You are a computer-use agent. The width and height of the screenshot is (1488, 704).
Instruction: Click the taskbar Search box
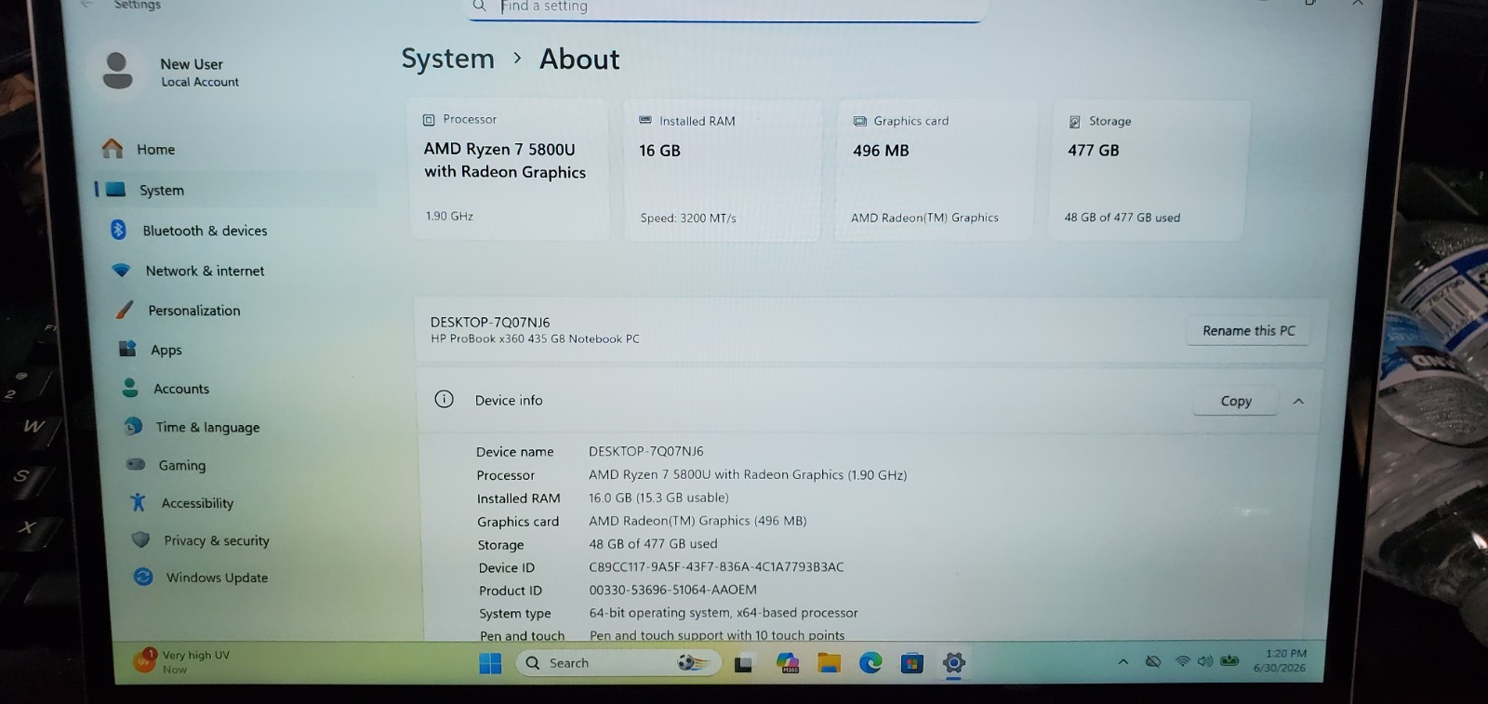click(x=618, y=663)
